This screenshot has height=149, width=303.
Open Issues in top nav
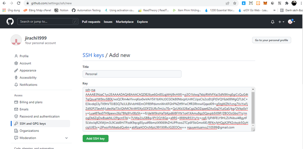pos(108,22)
